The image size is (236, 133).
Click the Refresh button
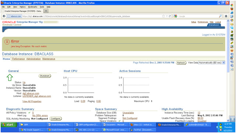(181, 63)
